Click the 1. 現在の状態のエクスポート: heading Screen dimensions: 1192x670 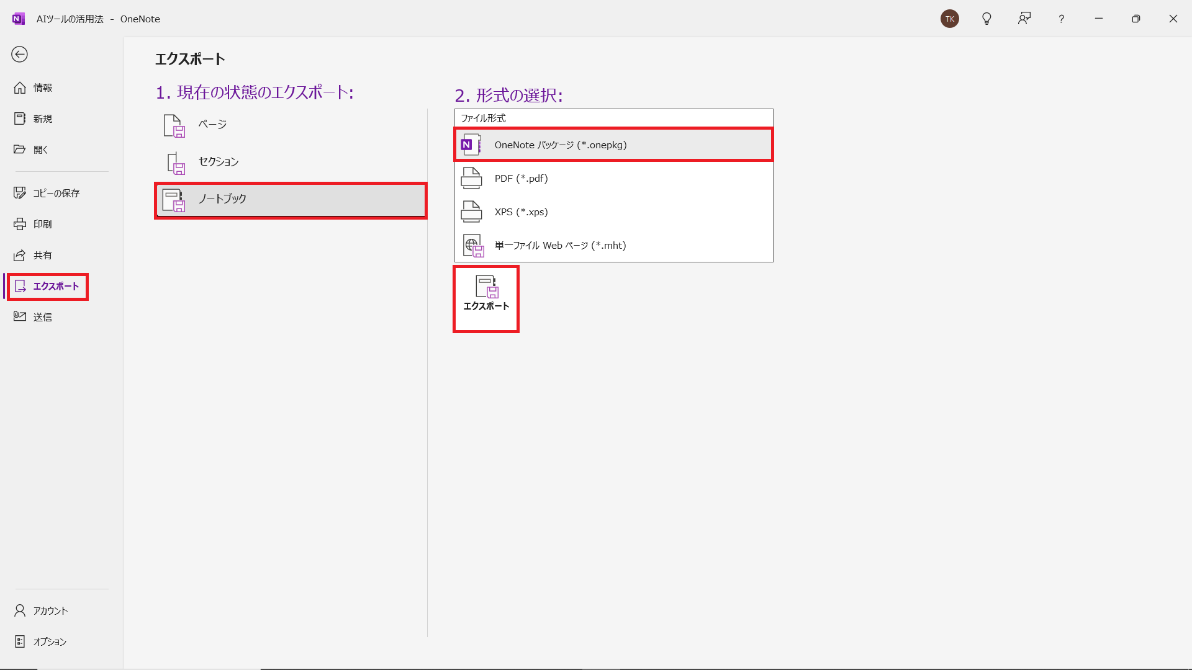tap(255, 92)
